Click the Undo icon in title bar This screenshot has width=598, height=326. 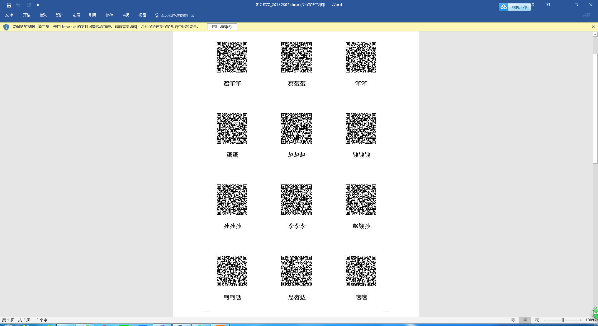pyautogui.click(x=18, y=5)
